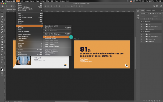Viewport: 163px width, 102px height.
Task: Select the Horizontal Type tool
Action: pos(2,52)
